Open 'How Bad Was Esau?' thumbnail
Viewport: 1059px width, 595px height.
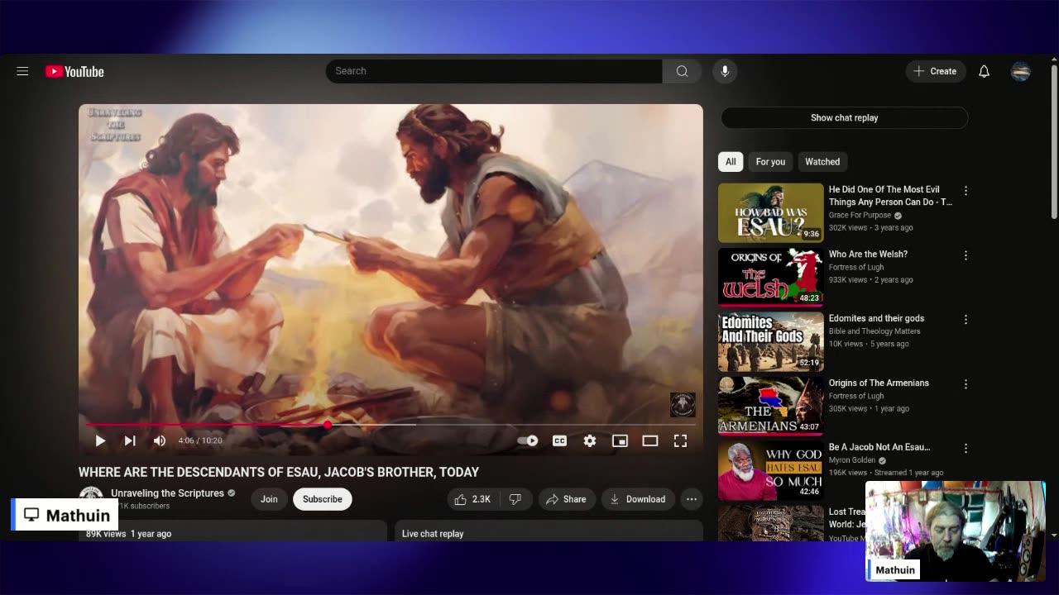point(771,213)
